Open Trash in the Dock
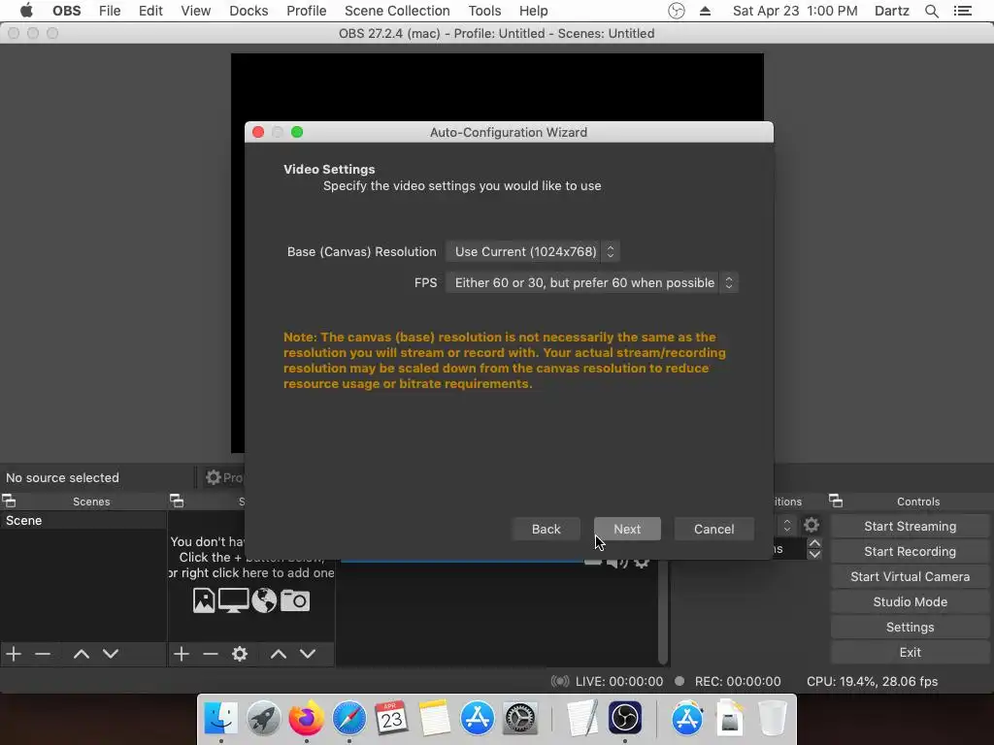The width and height of the screenshot is (994, 745). [x=772, y=719]
